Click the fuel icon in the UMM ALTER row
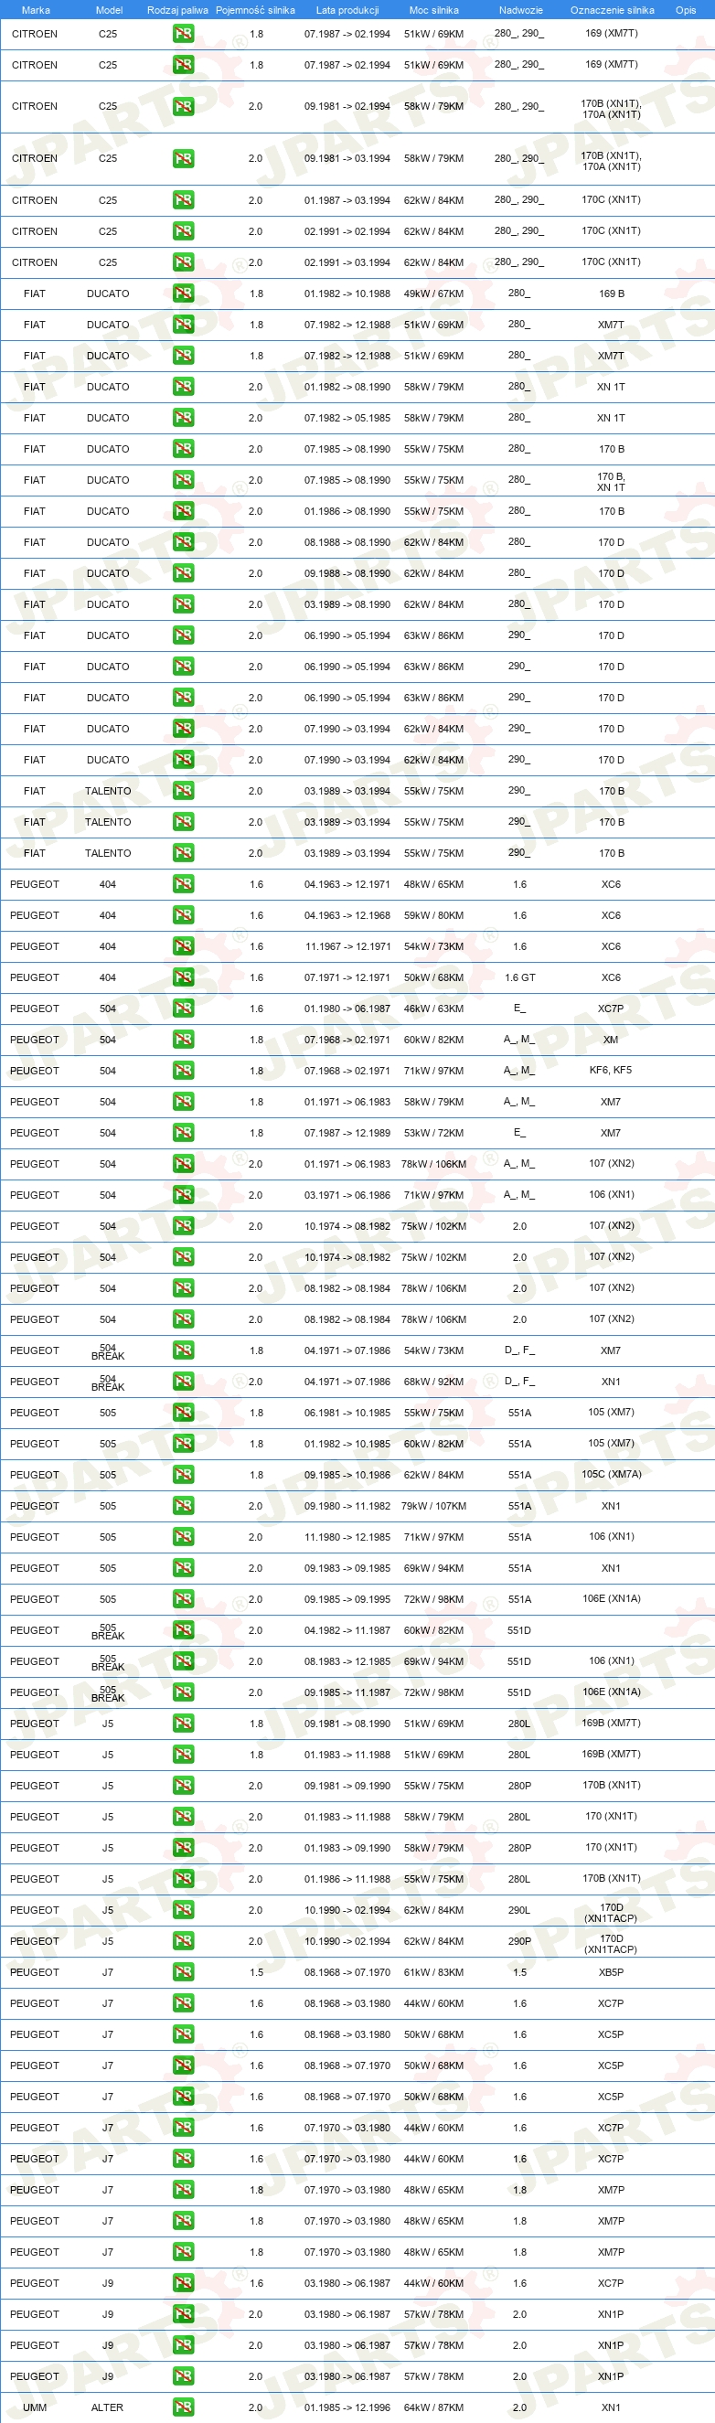This screenshot has height=2423, width=715. [x=184, y=2407]
